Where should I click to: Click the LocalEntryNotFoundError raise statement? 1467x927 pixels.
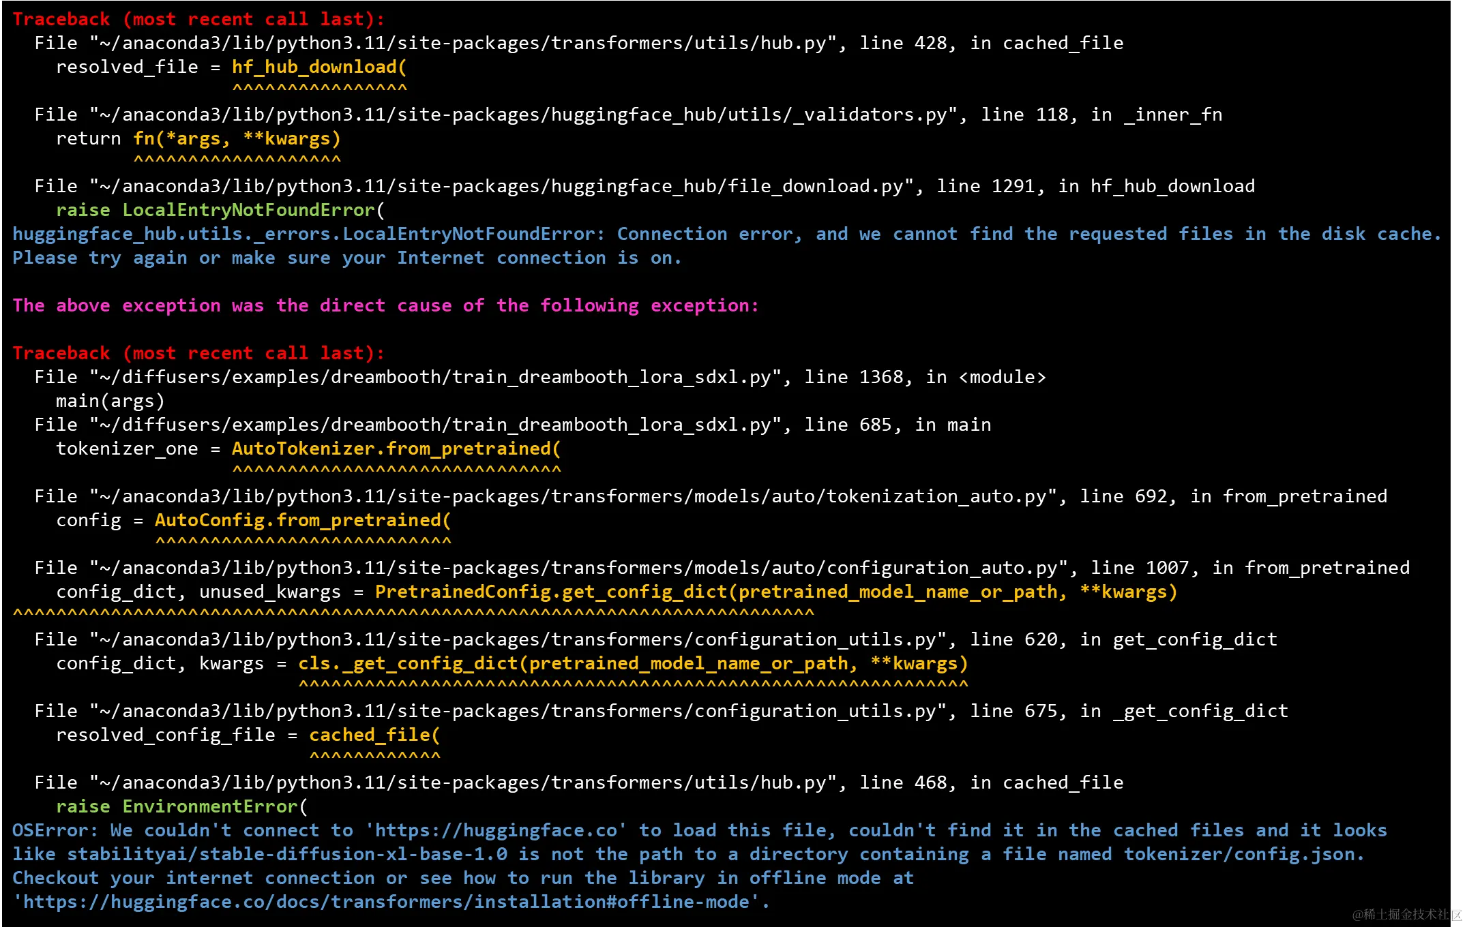(x=220, y=210)
